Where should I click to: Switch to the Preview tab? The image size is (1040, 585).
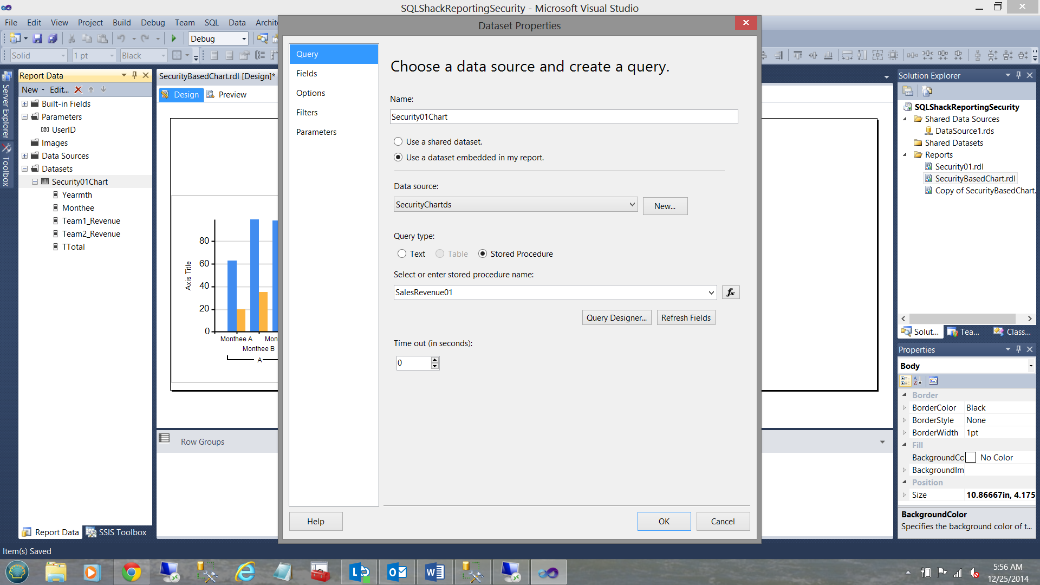point(232,95)
